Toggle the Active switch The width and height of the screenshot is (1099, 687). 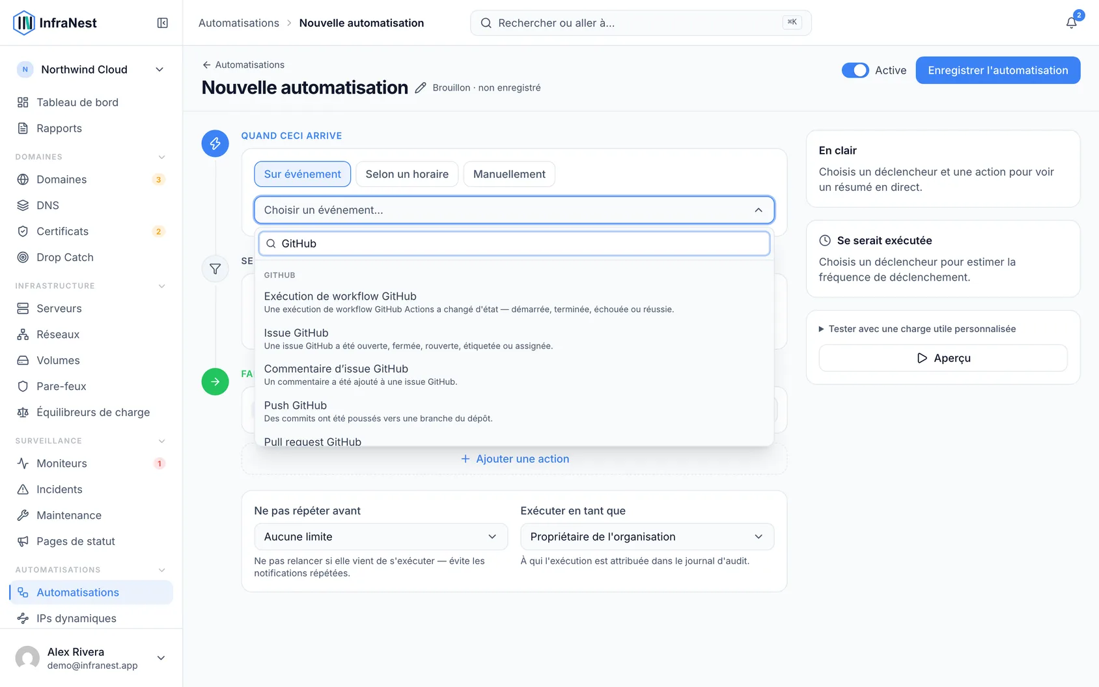click(855, 70)
